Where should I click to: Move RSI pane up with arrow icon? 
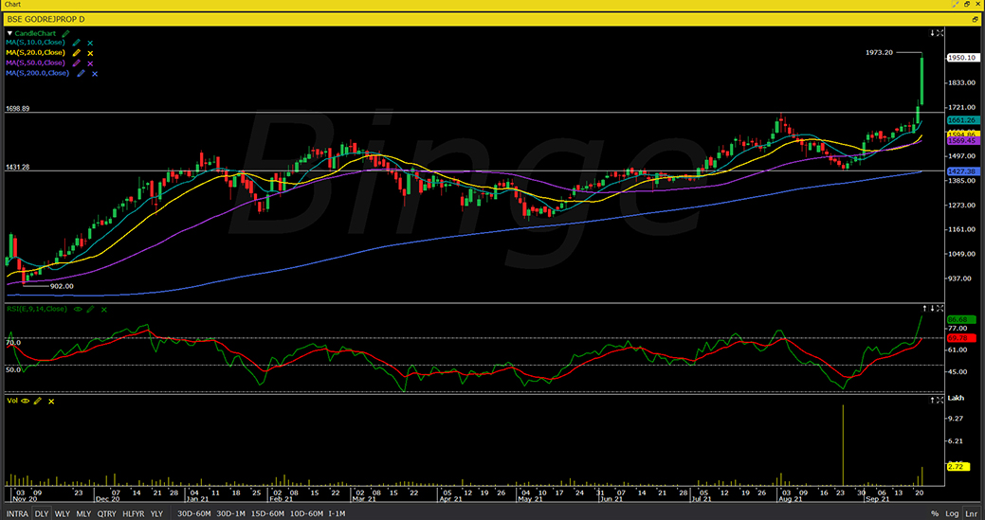pos(924,308)
